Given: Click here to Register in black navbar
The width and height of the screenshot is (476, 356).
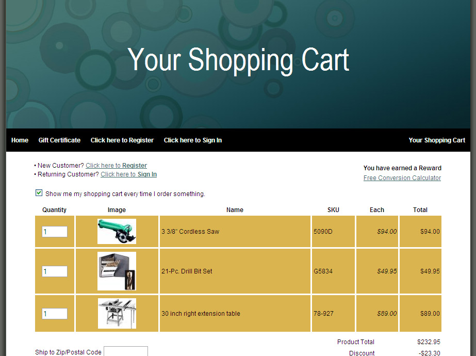Looking at the screenshot, I should [x=122, y=140].
